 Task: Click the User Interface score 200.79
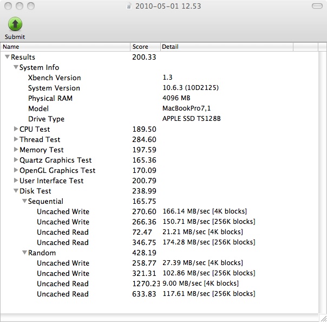click(145, 181)
